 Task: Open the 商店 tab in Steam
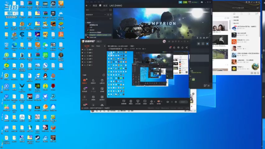[95, 6]
